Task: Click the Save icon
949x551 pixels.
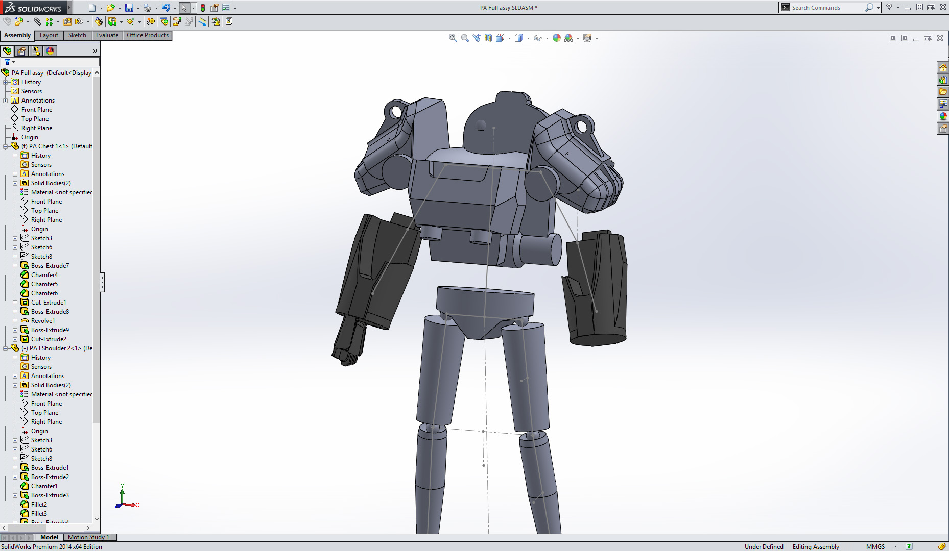Action: [x=129, y=8]
